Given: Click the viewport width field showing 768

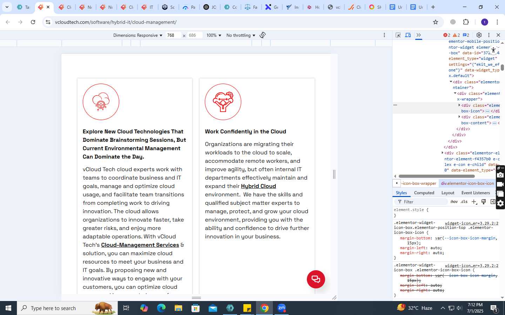Looking at the screenshot, I should tap(173, 35).
